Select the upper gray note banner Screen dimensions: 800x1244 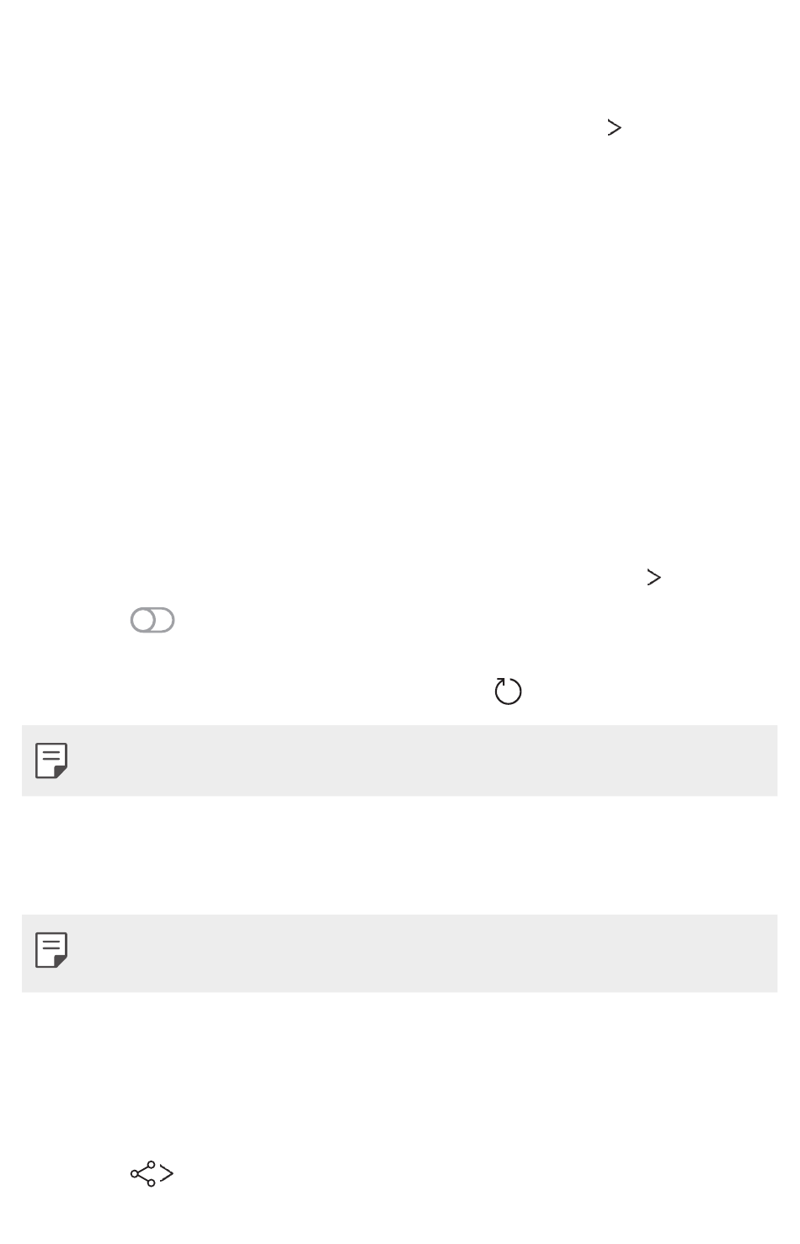tap(399, 761)
